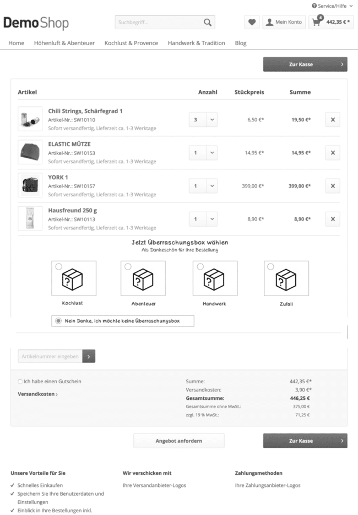Click the YORK 1 backpack thumbnail
The width and height of the screenshot is (358, 515).
(x=30, y=185)
